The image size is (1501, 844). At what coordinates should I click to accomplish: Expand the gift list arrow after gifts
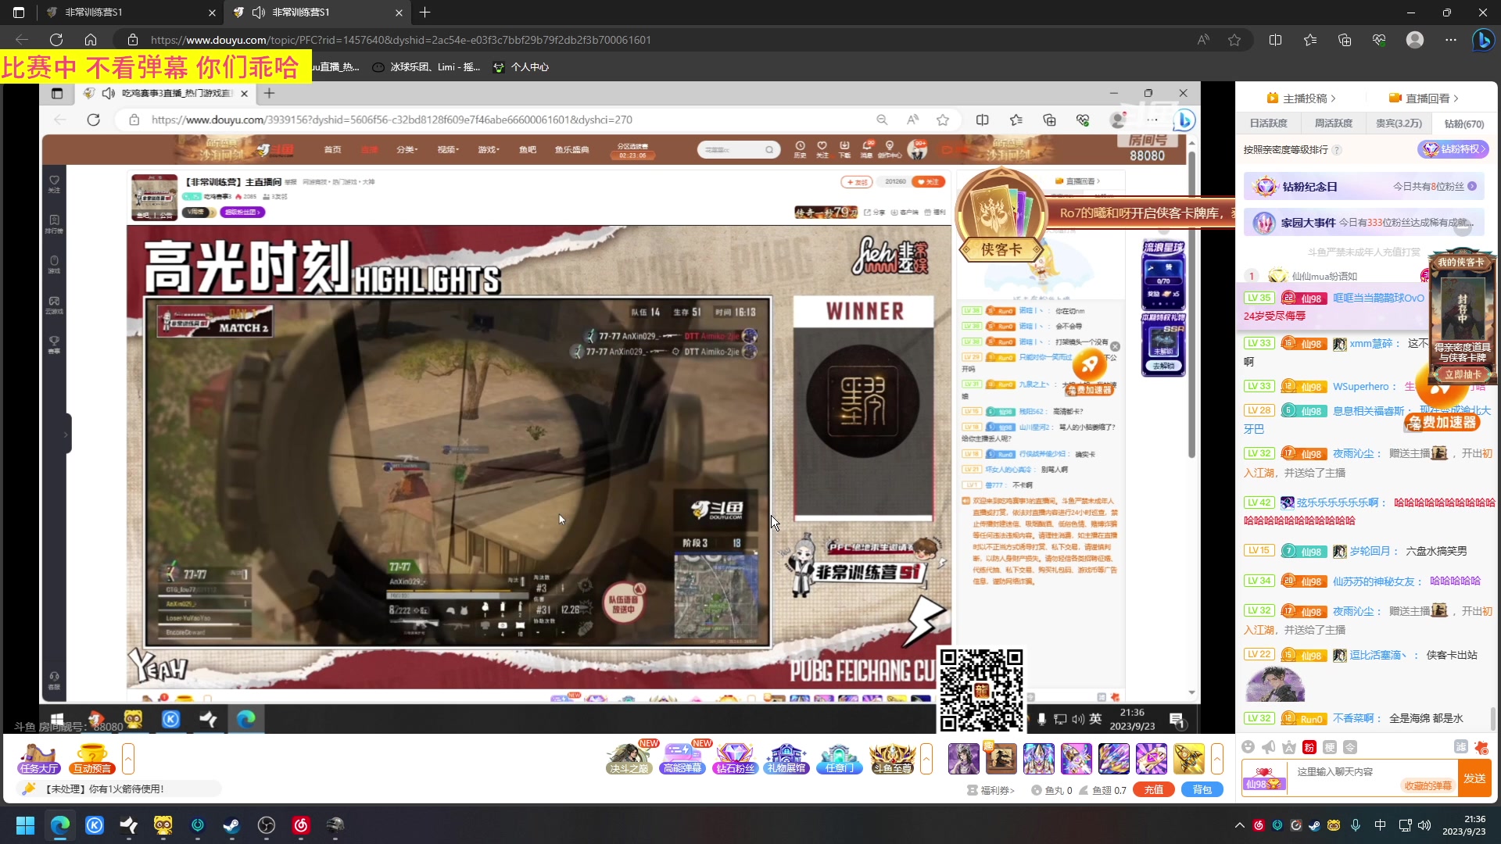(1217, 759)
